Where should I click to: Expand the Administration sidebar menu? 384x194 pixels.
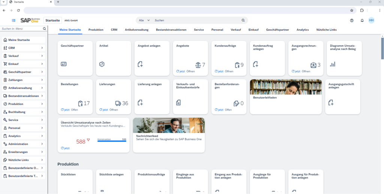click(x=24, y=144)
